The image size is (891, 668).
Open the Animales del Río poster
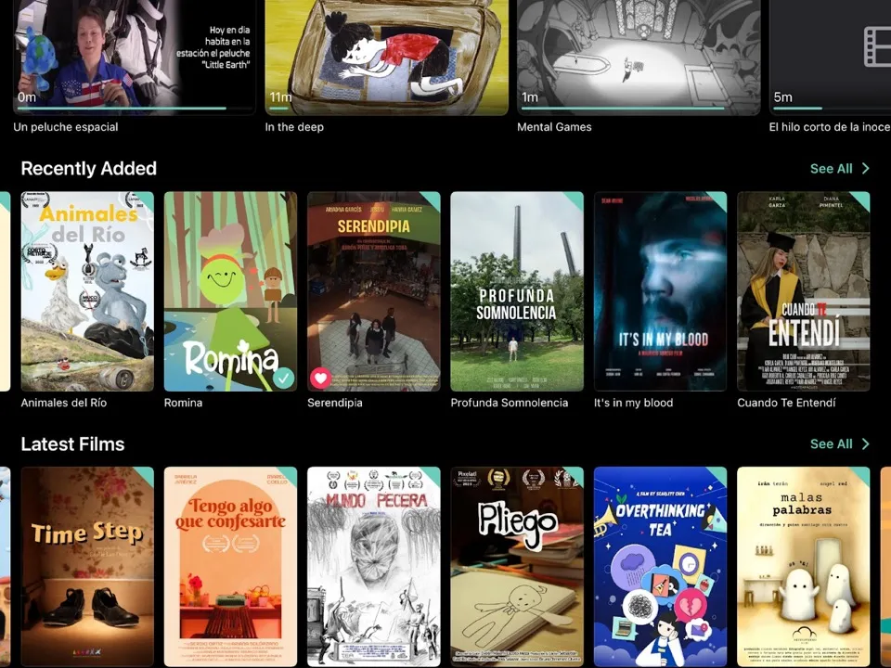click(87, 291)
